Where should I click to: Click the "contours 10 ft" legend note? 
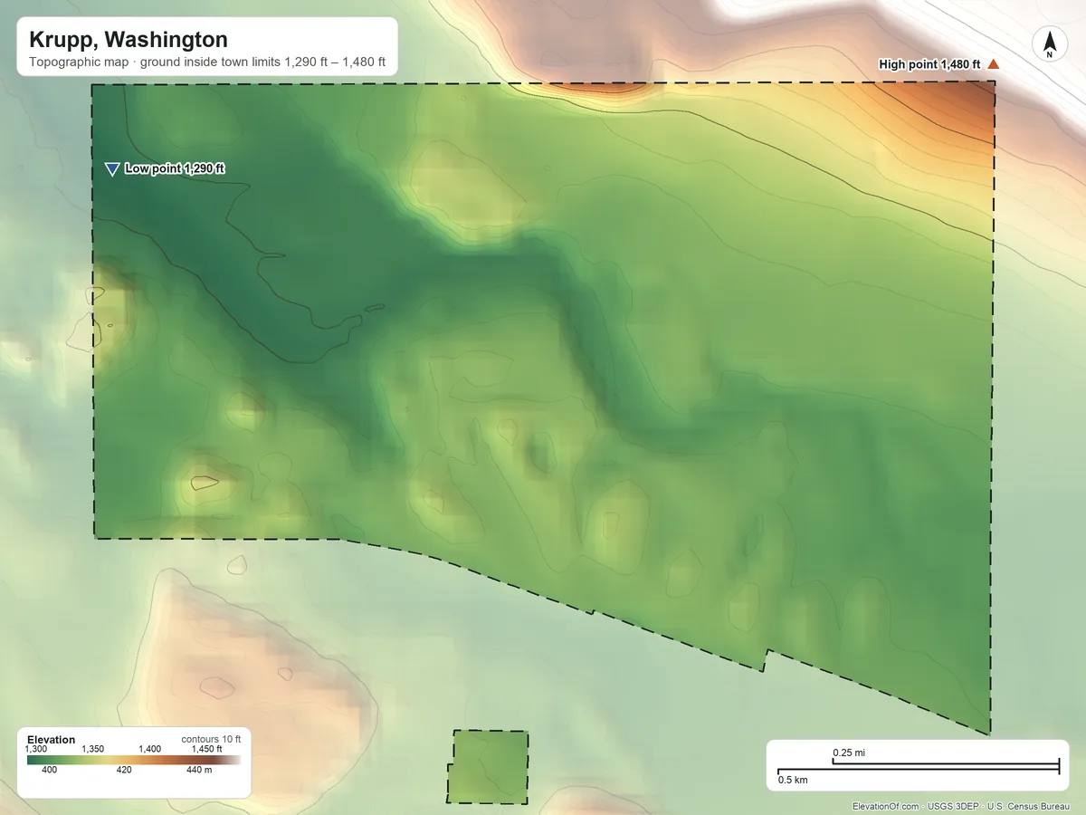211,739
